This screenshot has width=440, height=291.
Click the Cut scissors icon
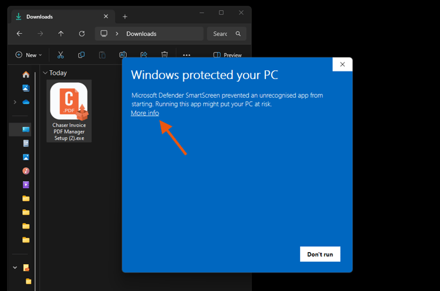click(61, 55)
